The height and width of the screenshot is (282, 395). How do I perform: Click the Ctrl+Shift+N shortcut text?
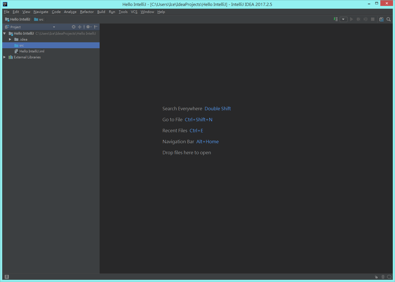(x=199, y=120)
